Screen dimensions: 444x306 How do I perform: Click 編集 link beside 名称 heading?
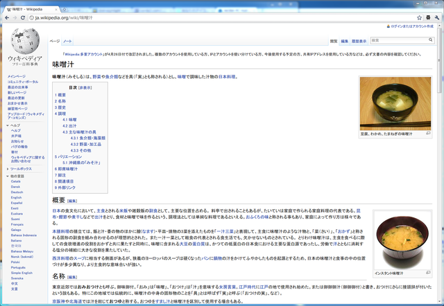pyautogui.click(x=72, y=277)
